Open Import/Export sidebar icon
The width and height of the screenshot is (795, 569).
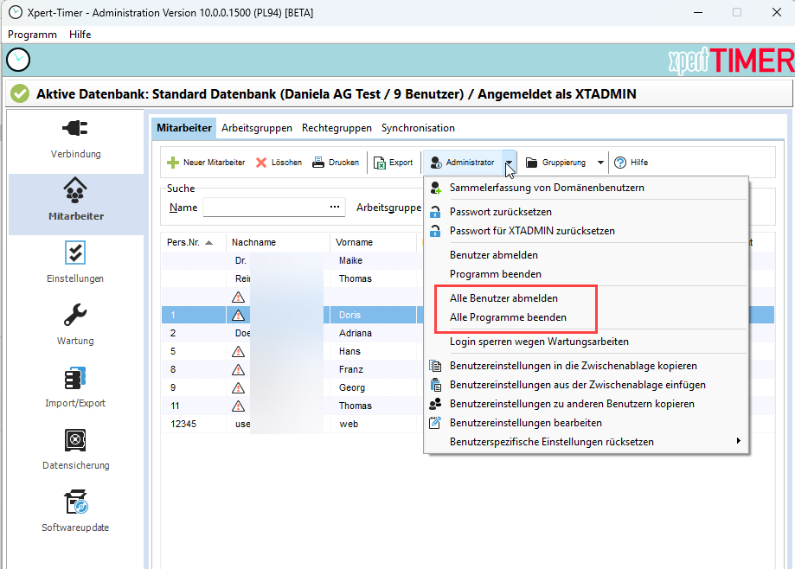(x=74, y=378)
